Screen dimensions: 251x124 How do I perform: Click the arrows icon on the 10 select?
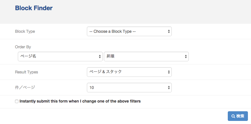169,88
